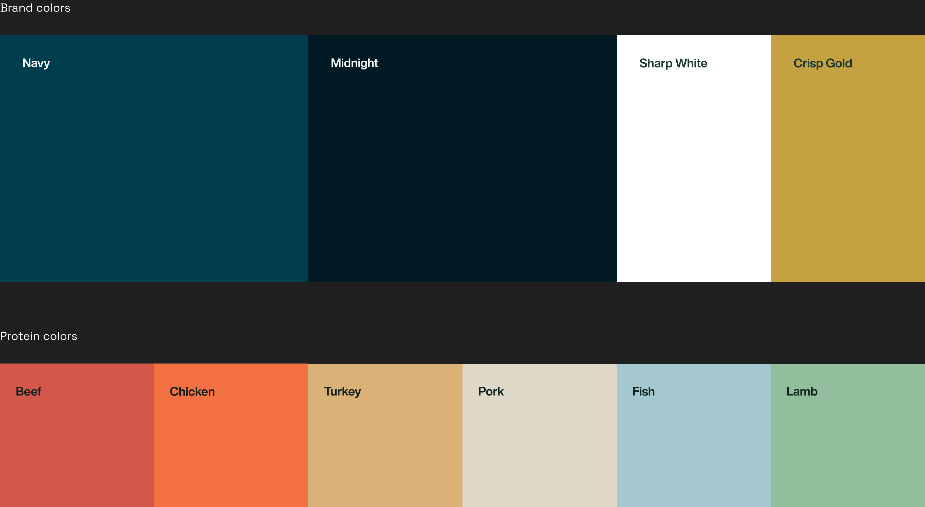Click the Crisp Gold label text
925x507 pixels.
822,63
